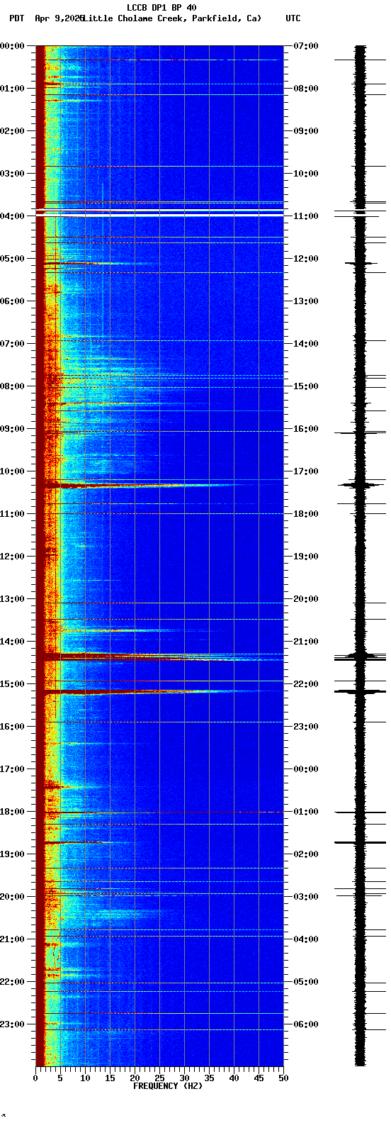Pick the 04:00 label on UTC axis

pos(306,939)
